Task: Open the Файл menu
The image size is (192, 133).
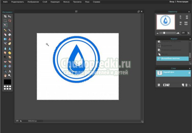Action: pyautogui.click(x=5, y=2)
